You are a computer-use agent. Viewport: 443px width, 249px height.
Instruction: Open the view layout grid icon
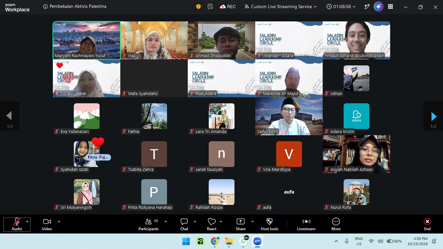point(390,6)
